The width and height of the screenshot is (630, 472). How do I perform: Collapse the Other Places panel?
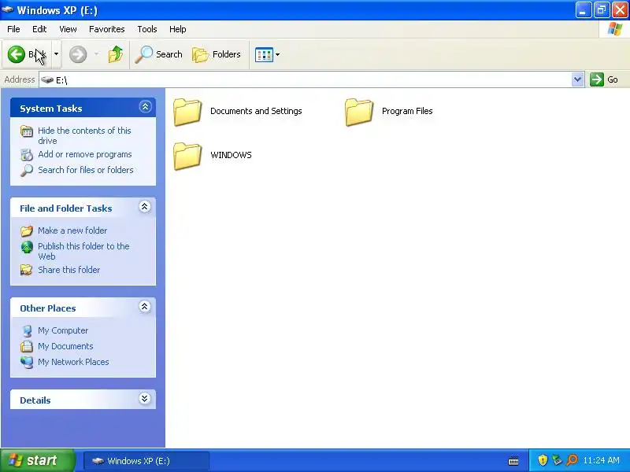click(x=145, y=307)
